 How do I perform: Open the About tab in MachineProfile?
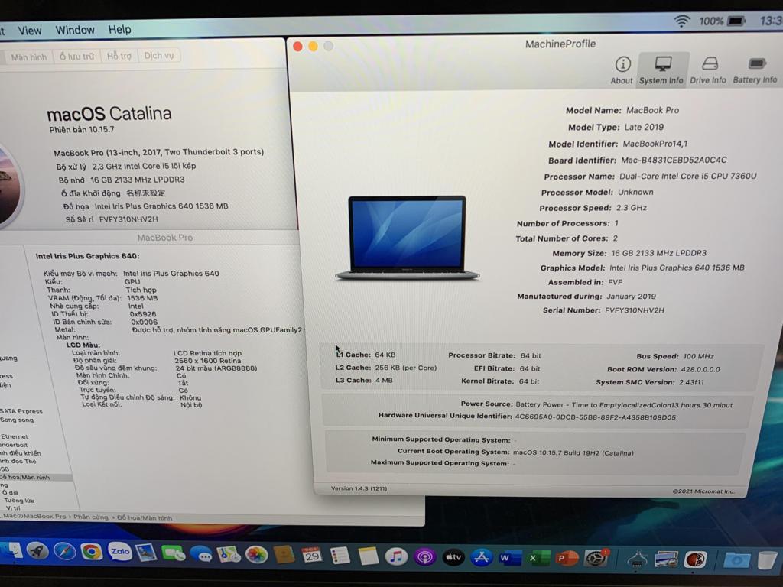[x=622, y=70]
